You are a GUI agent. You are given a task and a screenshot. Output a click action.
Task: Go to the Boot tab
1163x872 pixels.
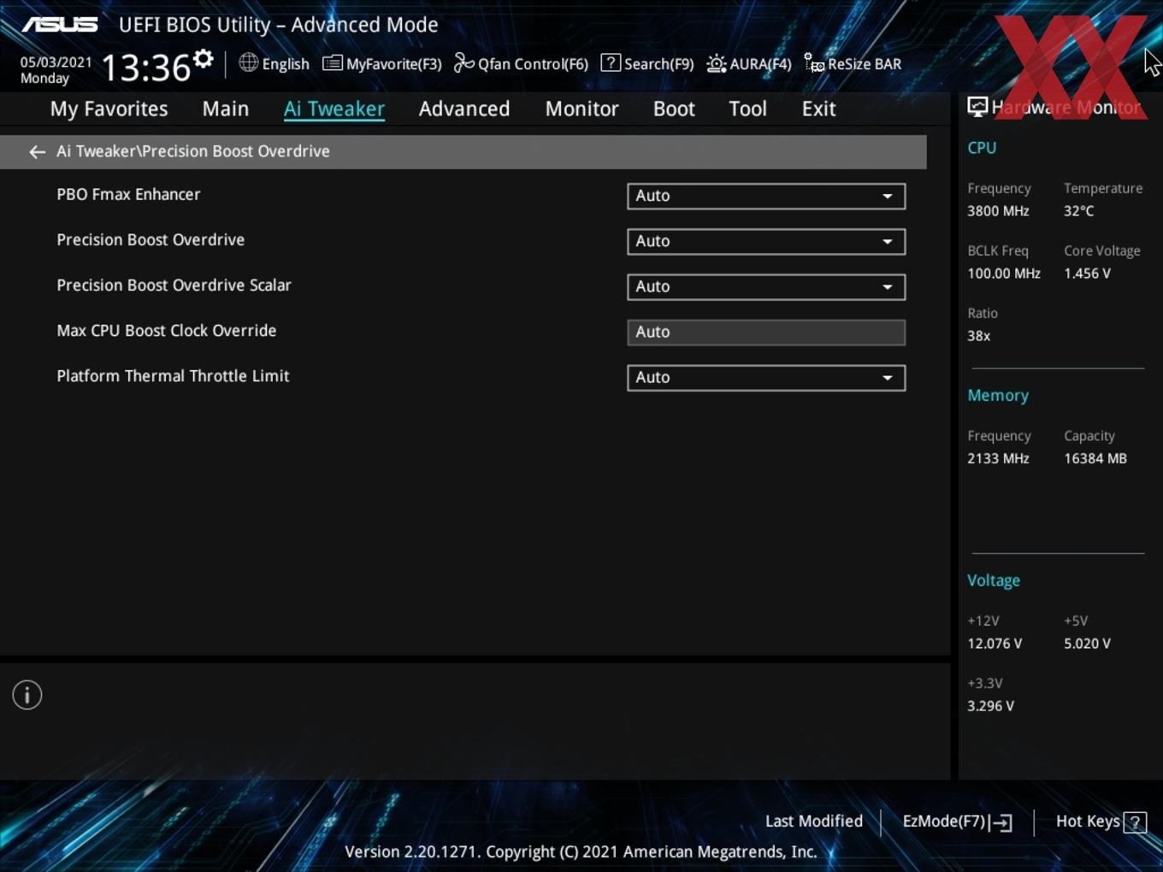(x=674, y=109)
